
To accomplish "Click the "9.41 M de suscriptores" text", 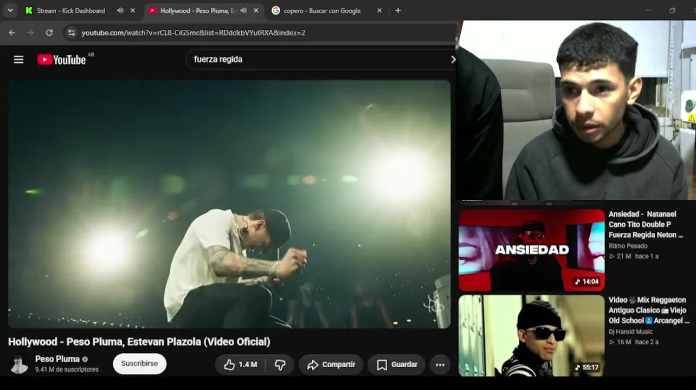I will pyautogui.click(x=67, y=369).
